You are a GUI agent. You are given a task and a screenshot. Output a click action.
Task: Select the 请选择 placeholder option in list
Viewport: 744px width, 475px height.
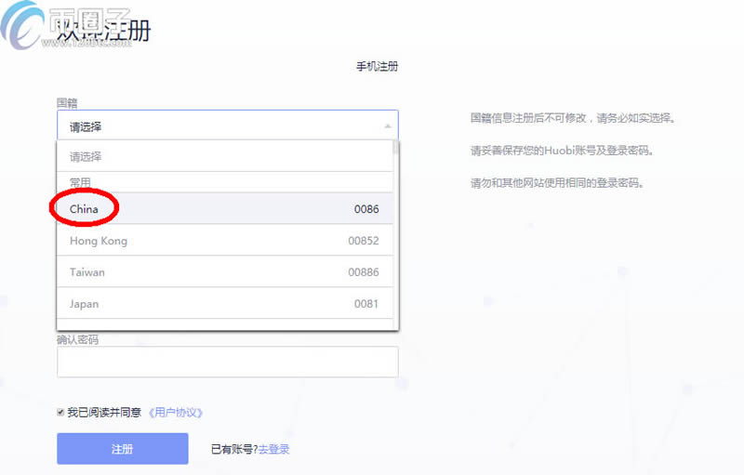(86, 157)
